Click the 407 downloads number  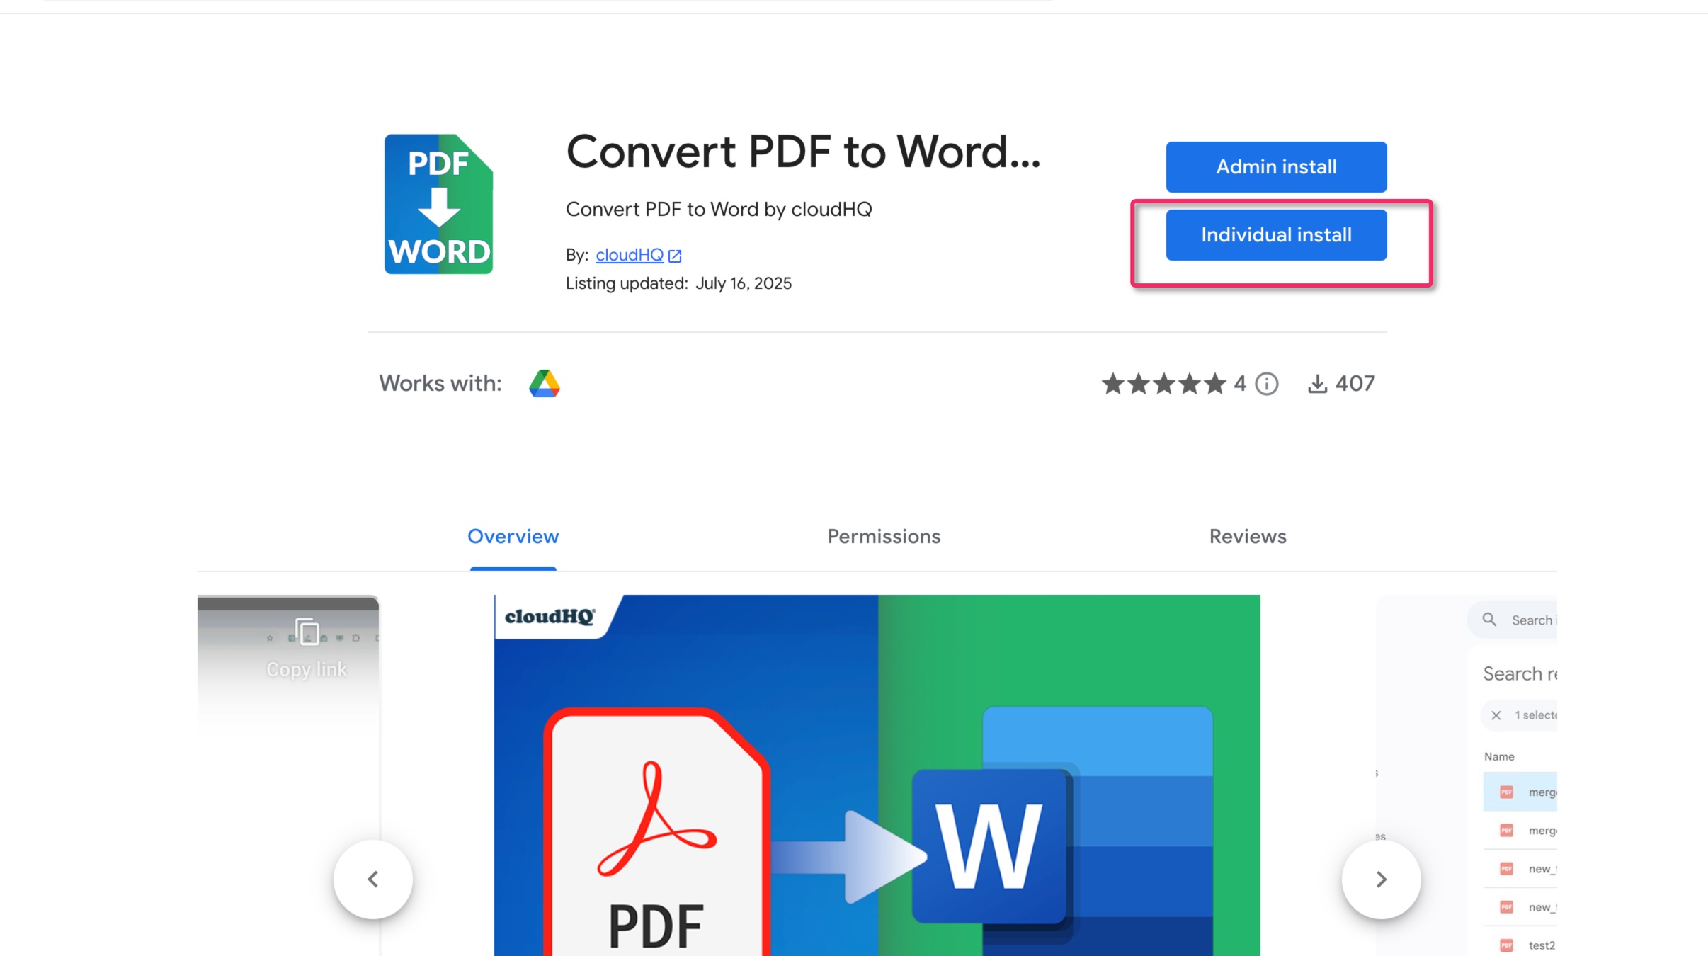tap(1355, 384)
